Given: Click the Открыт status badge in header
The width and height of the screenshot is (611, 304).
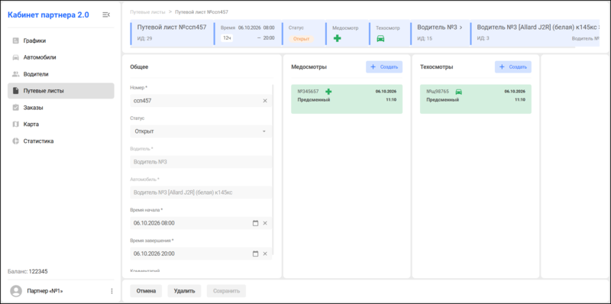Looking at the screenshot, I should [301, 39].
